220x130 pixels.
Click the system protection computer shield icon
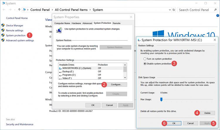point(59,30)
